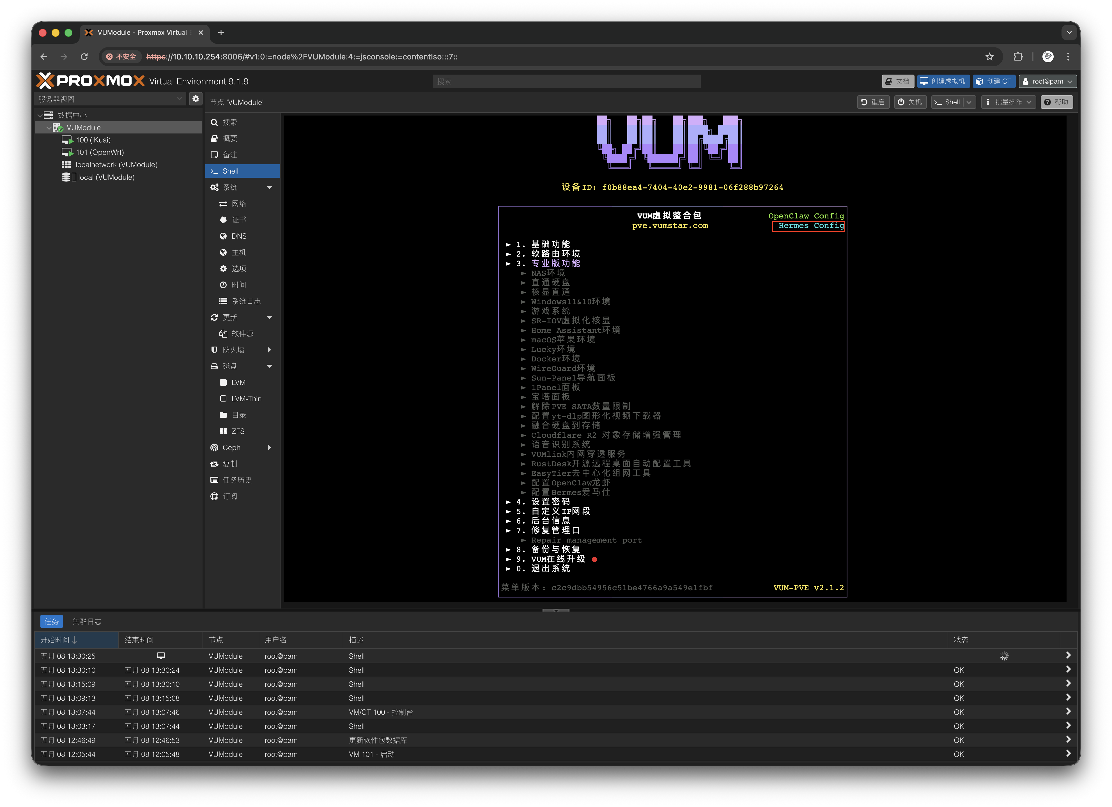
Task: Select VM 100 (iKuai) in tree
Action: (93, 140)
